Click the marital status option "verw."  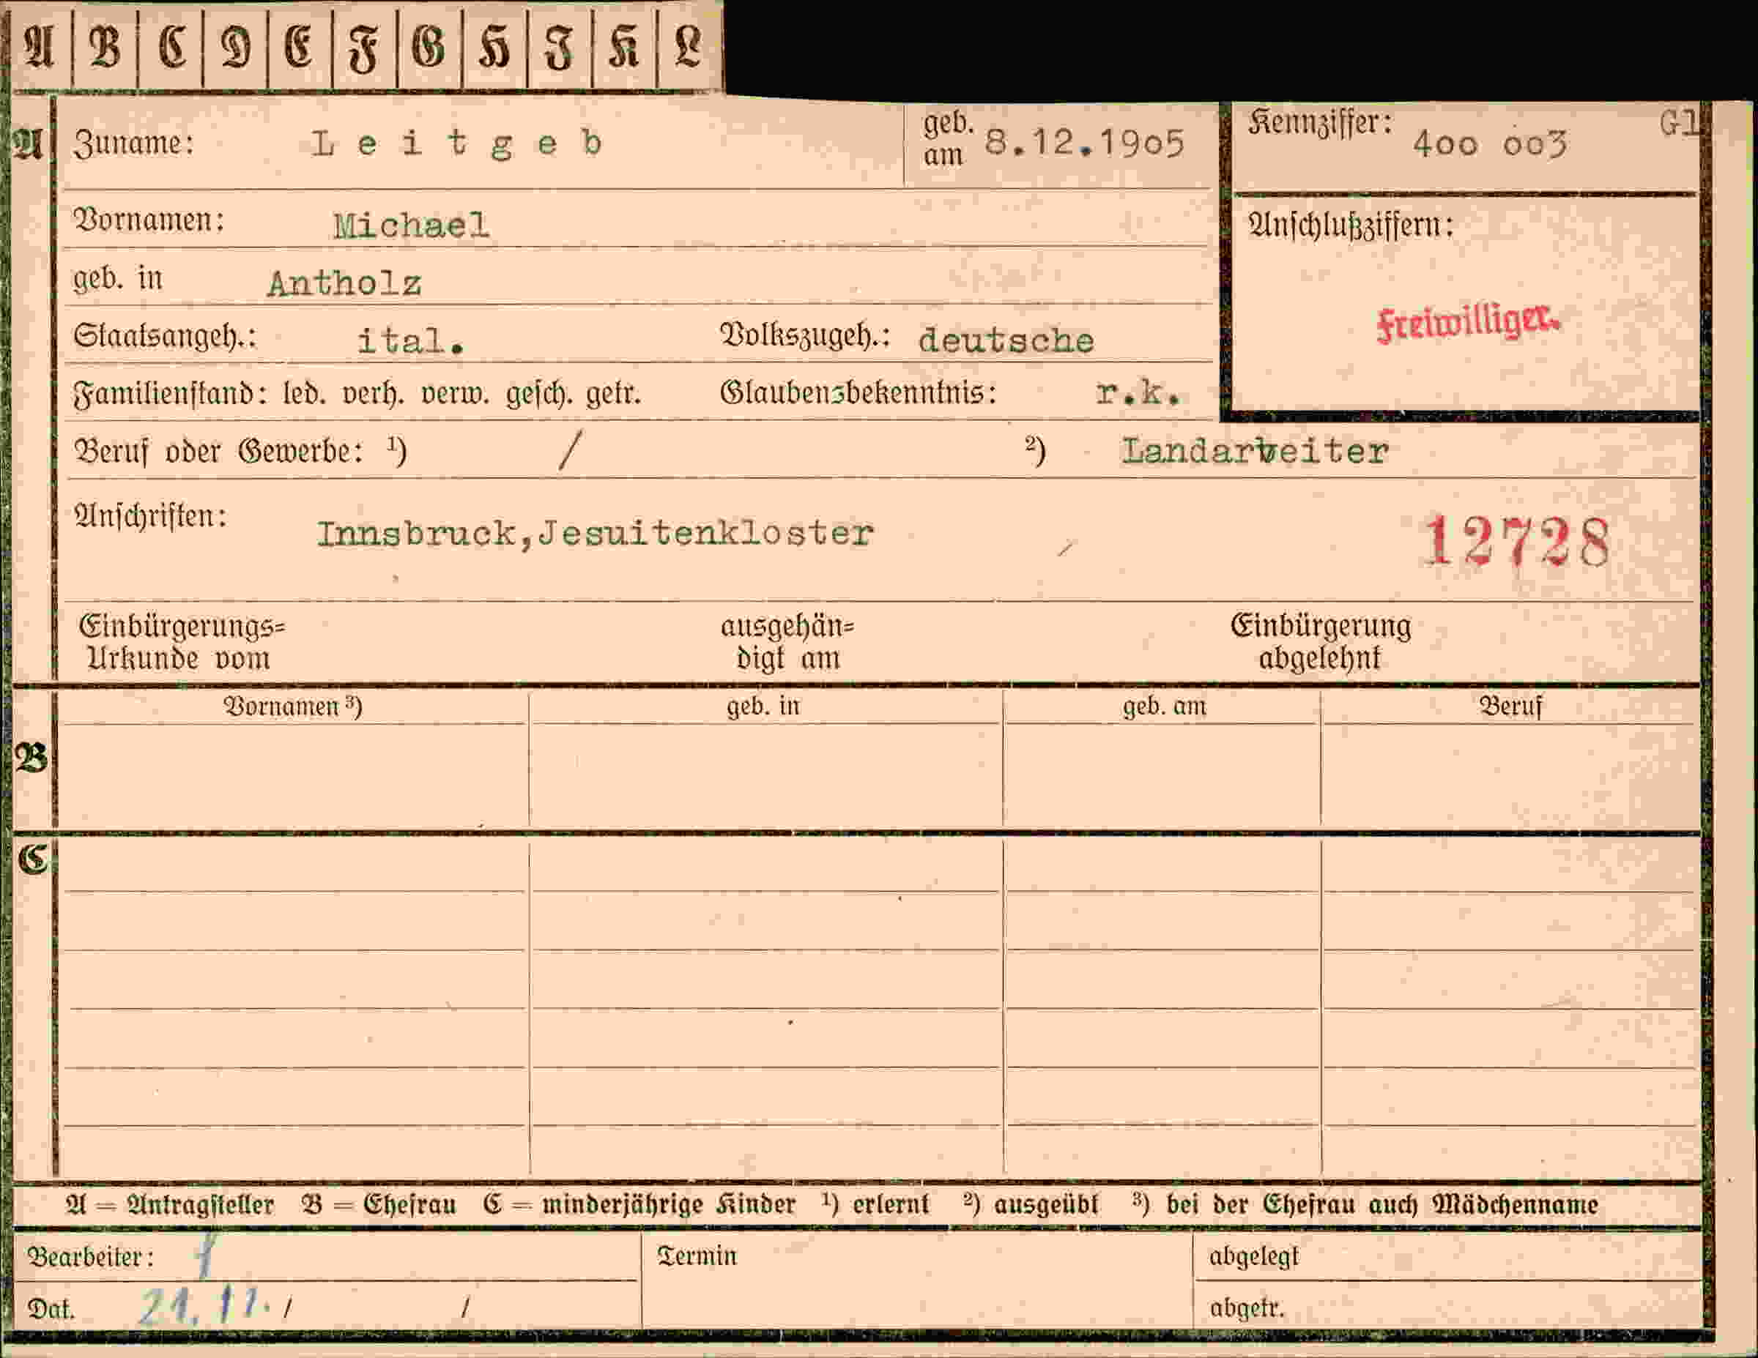[x=455, y=394]
